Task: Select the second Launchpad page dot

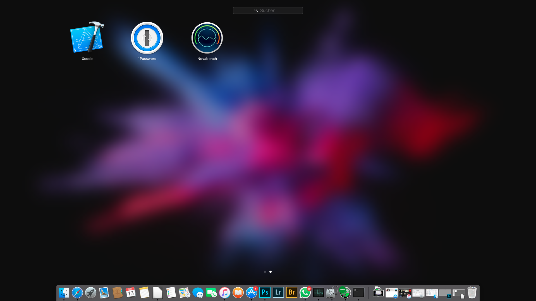Action: click(x=271, y=272)
